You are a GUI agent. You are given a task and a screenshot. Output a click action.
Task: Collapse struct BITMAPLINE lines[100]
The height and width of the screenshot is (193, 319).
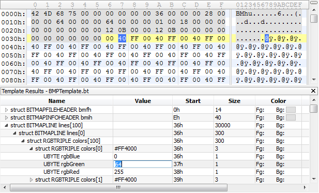[6, 125]
